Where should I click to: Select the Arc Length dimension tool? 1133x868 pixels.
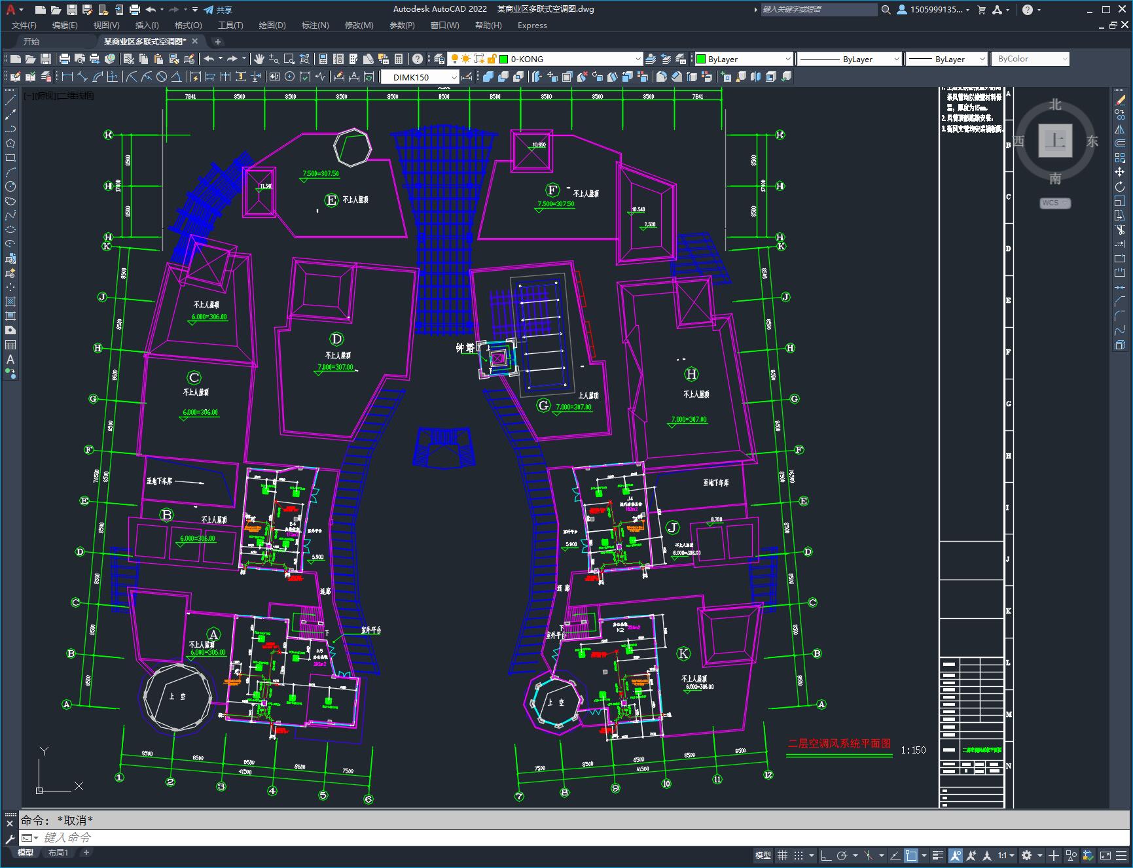click(x=98, y=77)
